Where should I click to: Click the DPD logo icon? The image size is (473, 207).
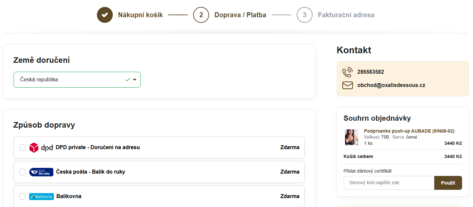(x=41, y=147)
